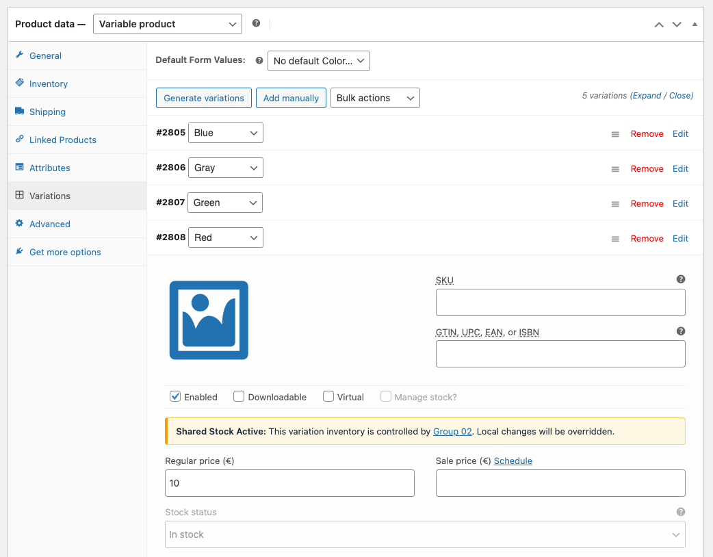Click the SKU help question mark icon
Screen dimensions: 713x557
(681, 279)
